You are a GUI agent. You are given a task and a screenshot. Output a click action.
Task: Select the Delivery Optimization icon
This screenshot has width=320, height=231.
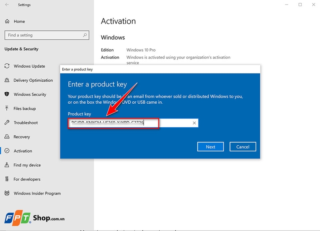(x=7, y=80)
